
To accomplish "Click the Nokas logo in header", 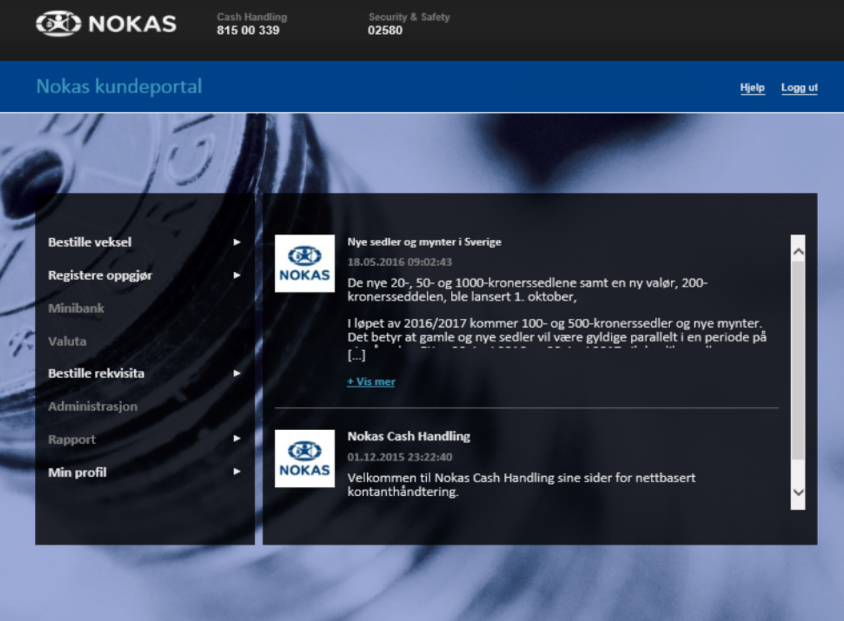I will tap(107, 23).
